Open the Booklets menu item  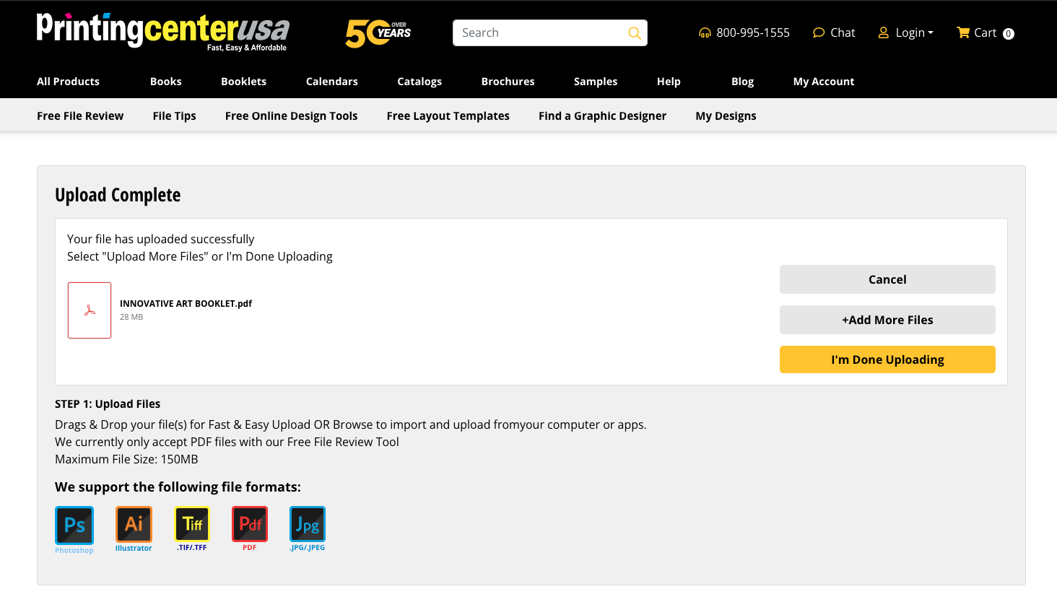click(x=243, y=82)
